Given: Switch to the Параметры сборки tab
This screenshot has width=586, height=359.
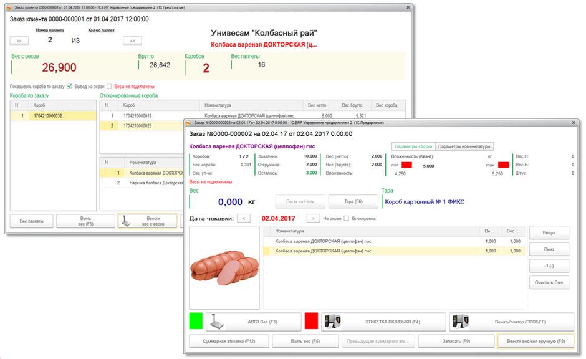Looking at the screenshot, I should click(x=413, y=146).
